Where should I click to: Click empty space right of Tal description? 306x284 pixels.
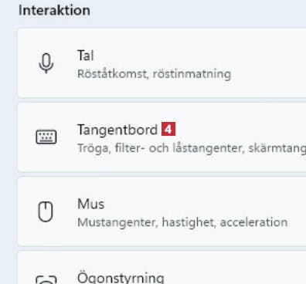click(x=268, y=74)
